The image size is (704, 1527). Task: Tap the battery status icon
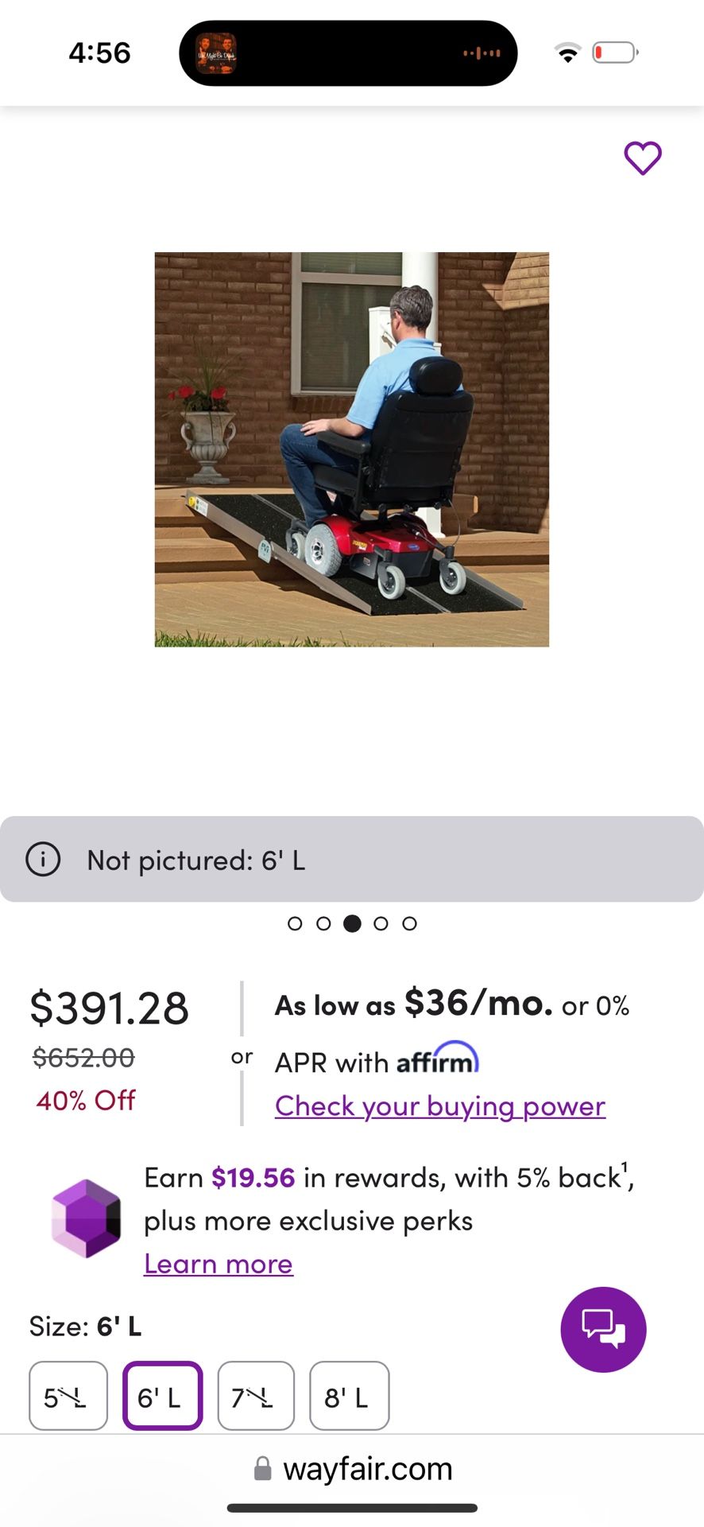(615, 53)
